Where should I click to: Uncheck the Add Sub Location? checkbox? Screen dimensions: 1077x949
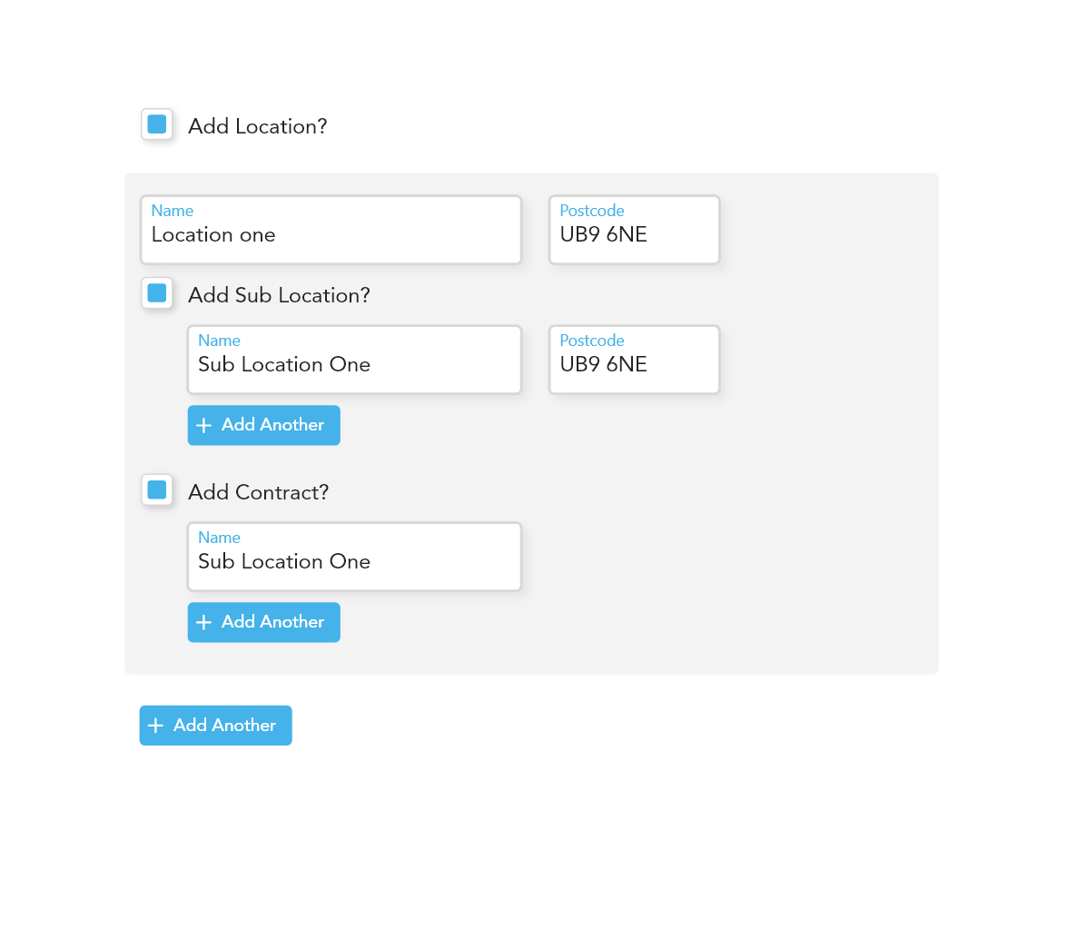tap(157, 293)
